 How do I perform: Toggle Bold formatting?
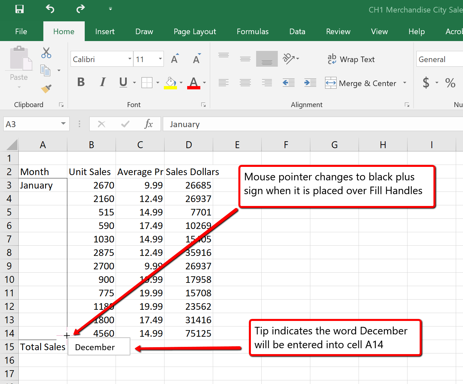coord(81,82)
